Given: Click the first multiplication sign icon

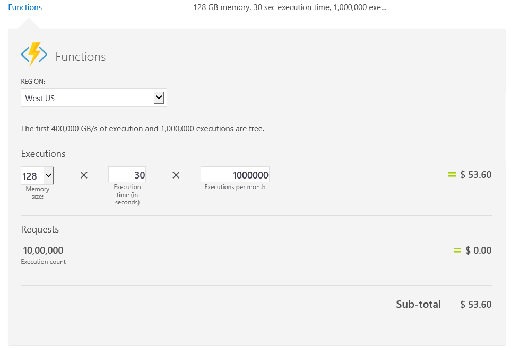Looking at the screenshot, I should 84,175.
